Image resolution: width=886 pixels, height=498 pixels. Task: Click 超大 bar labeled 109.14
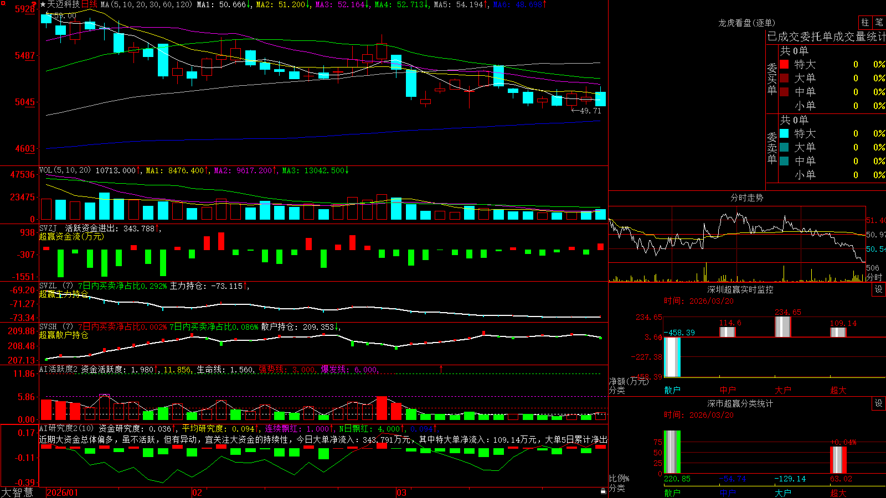click(838, 332)
